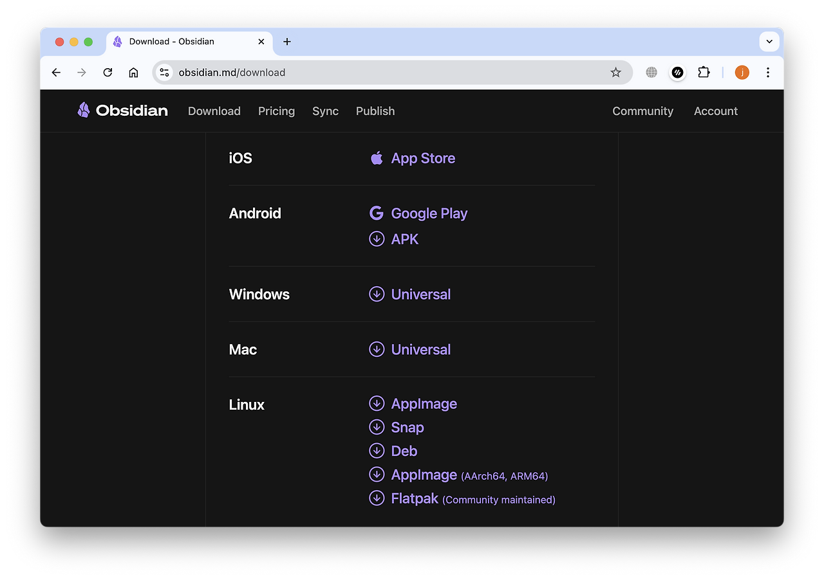Click the Google Play icon
This screenshot has height=580, width=824.
(x=377, y=213)
